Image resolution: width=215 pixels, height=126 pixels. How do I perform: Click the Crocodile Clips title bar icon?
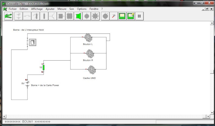pyautogui.click(x=4, y=4)
